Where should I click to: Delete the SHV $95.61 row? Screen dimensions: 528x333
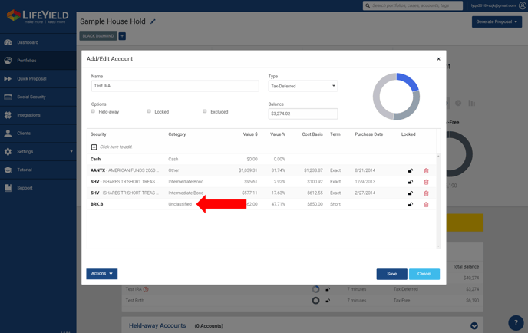[x=426, y=182]
